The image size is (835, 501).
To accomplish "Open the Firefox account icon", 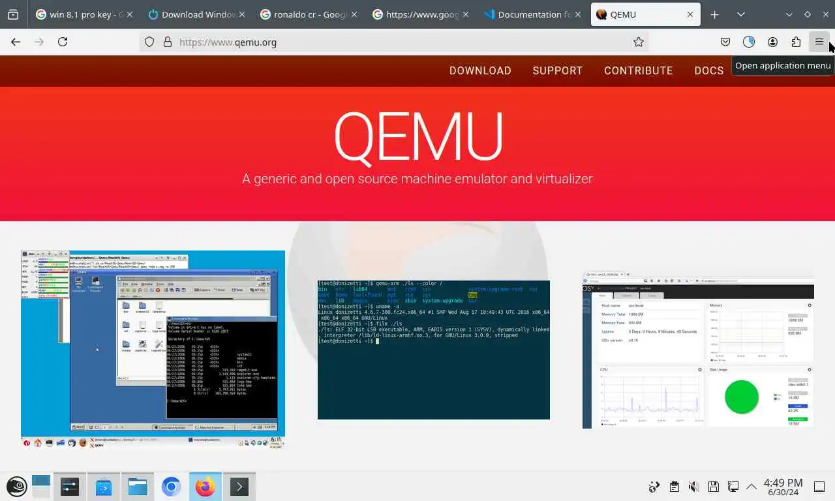I will (x=772, y=42).
